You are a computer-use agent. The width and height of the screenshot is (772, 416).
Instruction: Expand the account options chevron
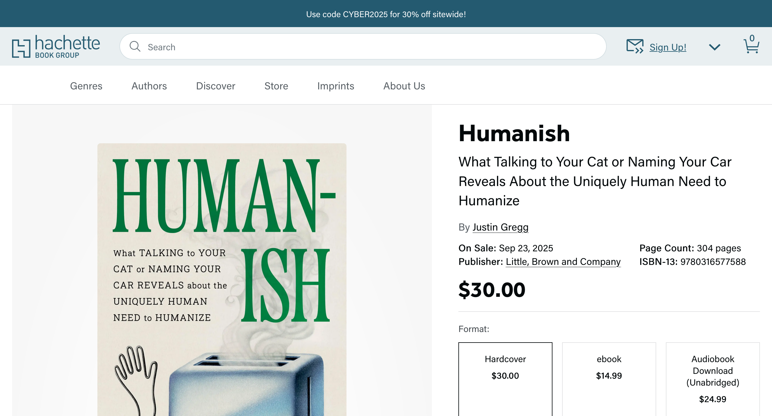(x=714, y=47)
